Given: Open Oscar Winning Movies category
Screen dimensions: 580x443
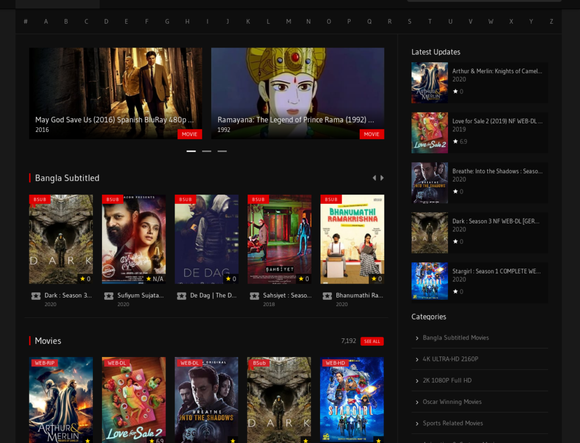Looking at the screenshot, I should click(452, 402).
